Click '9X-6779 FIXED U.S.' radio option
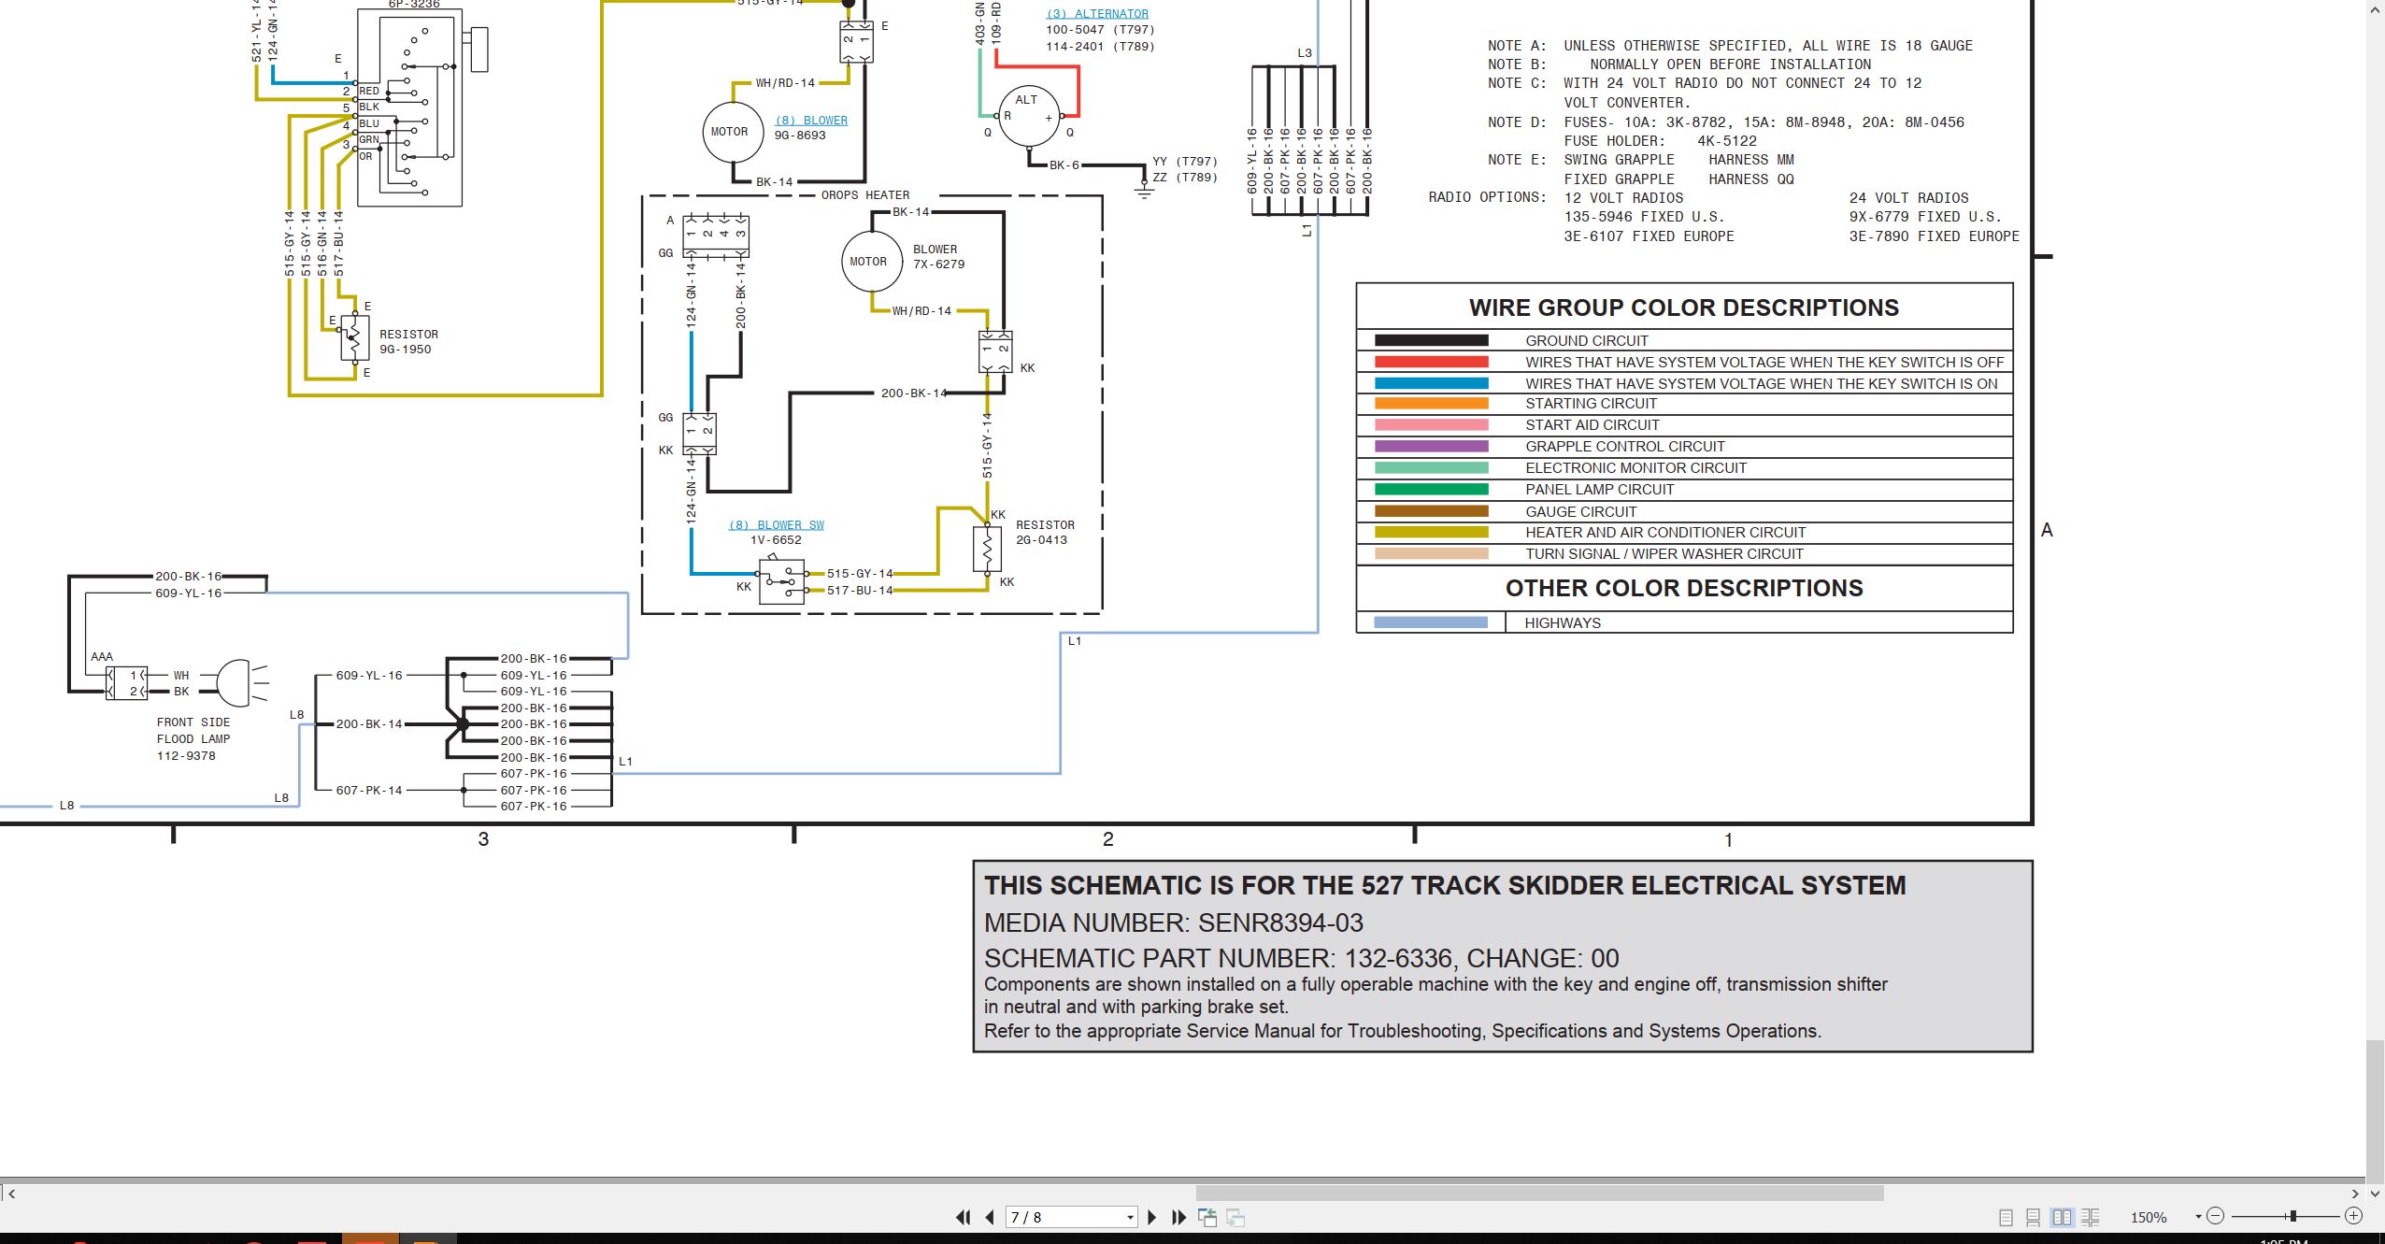This screenshot has height=1244, width=2385. coord(1926,217)
